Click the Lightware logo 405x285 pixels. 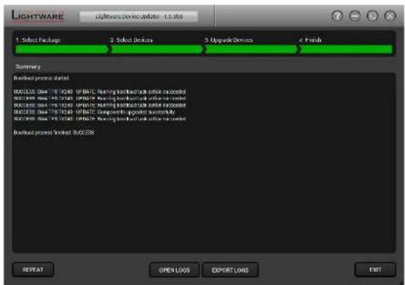point(38,16)
